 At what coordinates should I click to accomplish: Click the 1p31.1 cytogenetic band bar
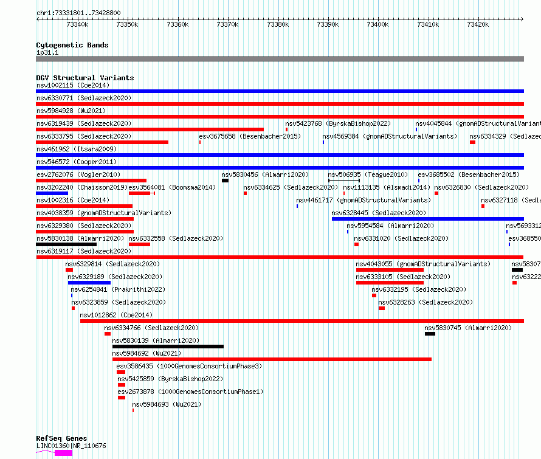click(280, 59)
